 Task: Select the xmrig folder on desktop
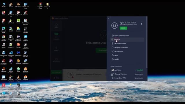47,6
